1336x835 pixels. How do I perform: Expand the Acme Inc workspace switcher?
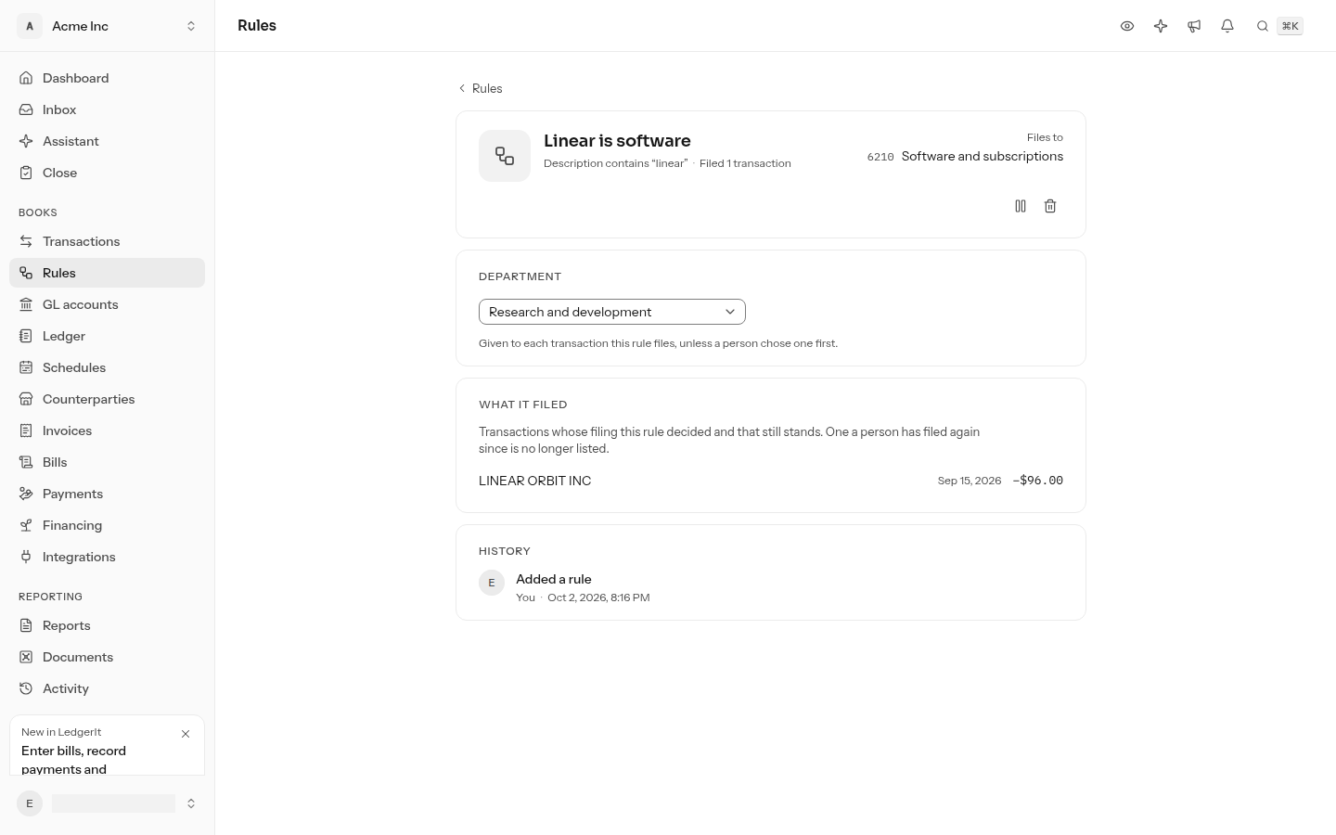point(108,26)
